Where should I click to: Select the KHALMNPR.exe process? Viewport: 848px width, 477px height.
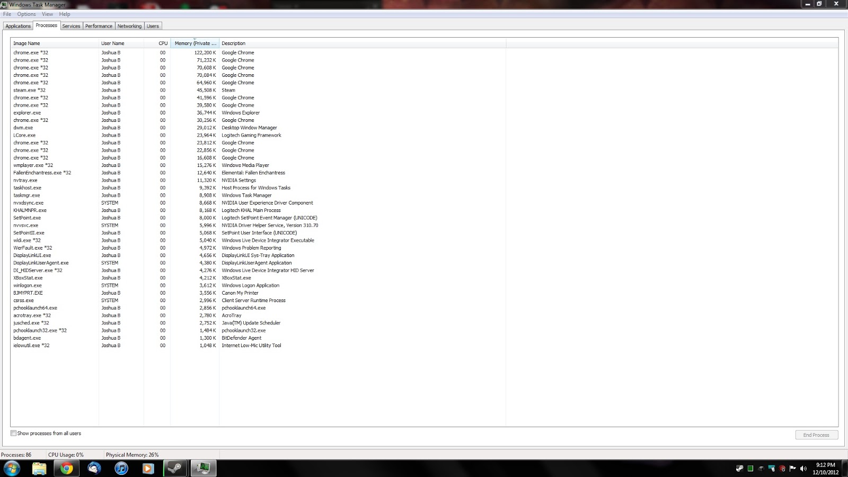click(30, 210)
